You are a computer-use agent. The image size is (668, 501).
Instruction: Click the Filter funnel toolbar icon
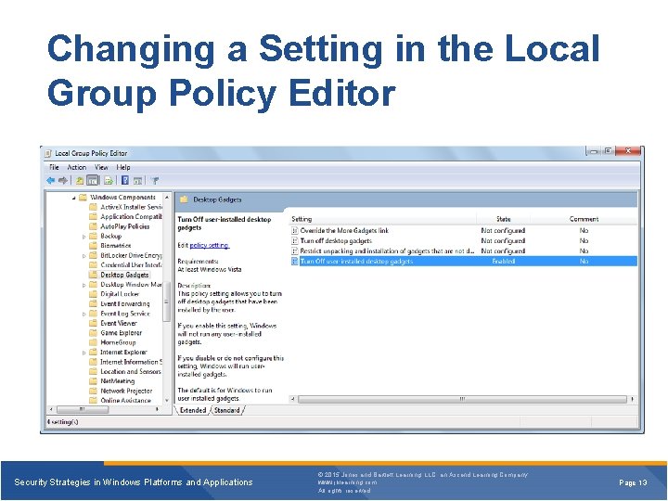pyautogui.click(x=155, y=181)
